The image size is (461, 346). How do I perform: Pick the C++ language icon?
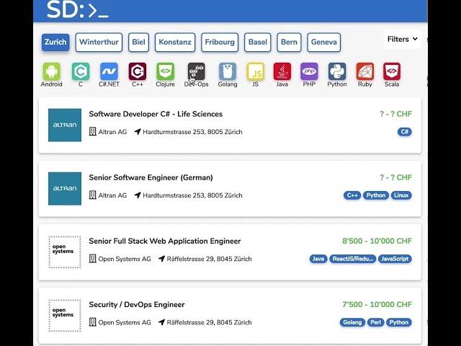(138, 71)
